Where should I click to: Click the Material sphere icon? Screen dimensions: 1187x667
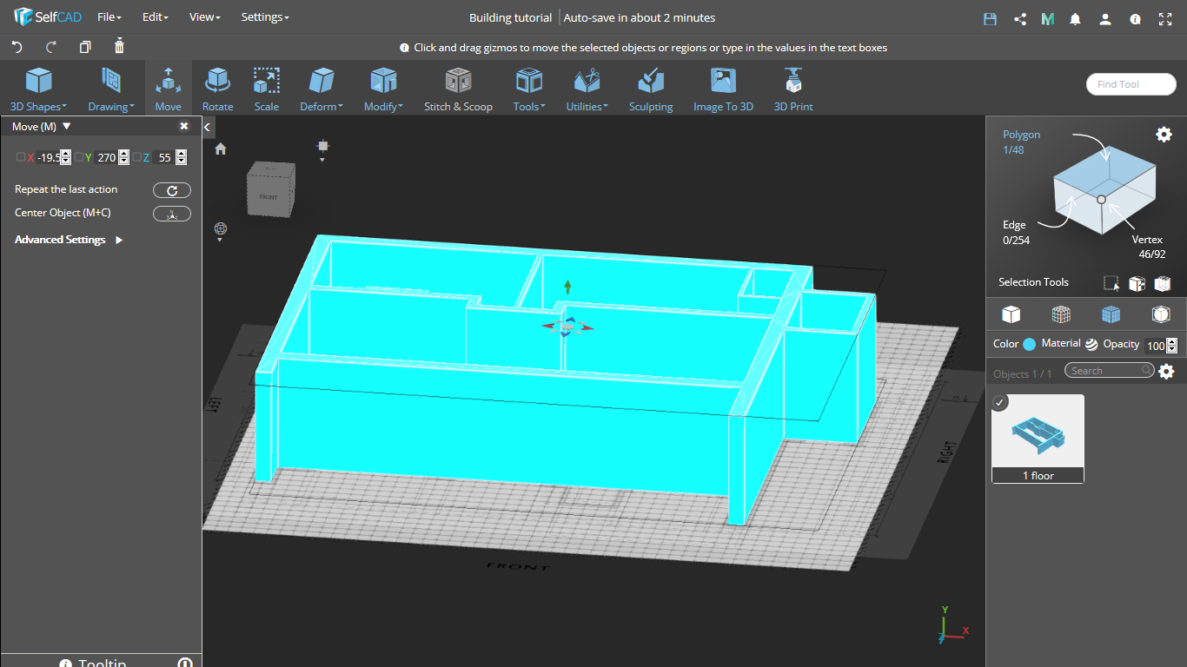1091,344
